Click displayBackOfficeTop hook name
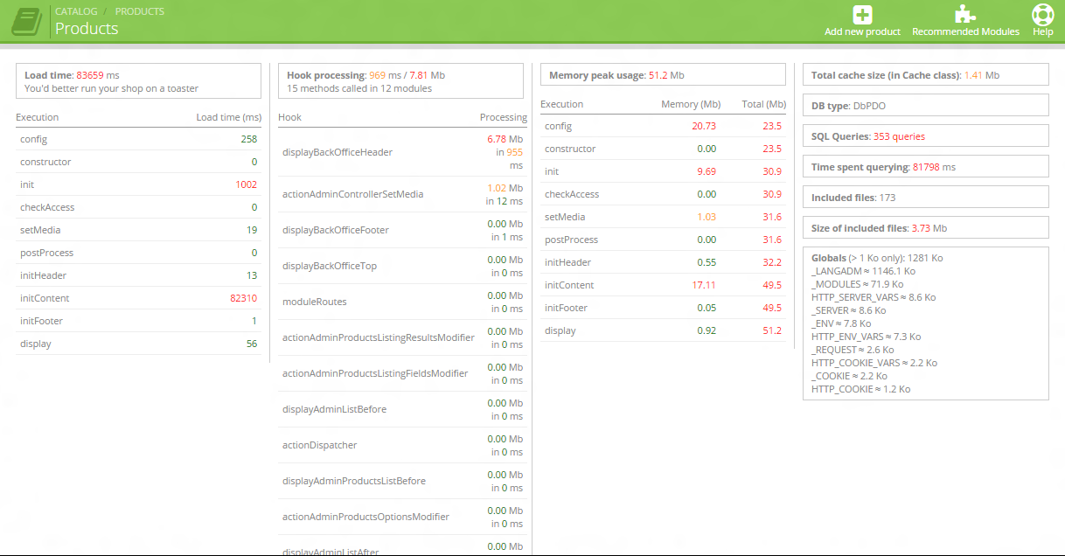 (330, 266)
